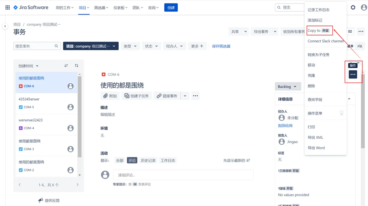Screen dimensions: 368x206
Task: Click the sort order icon in issue list
Action: (66, 65)
